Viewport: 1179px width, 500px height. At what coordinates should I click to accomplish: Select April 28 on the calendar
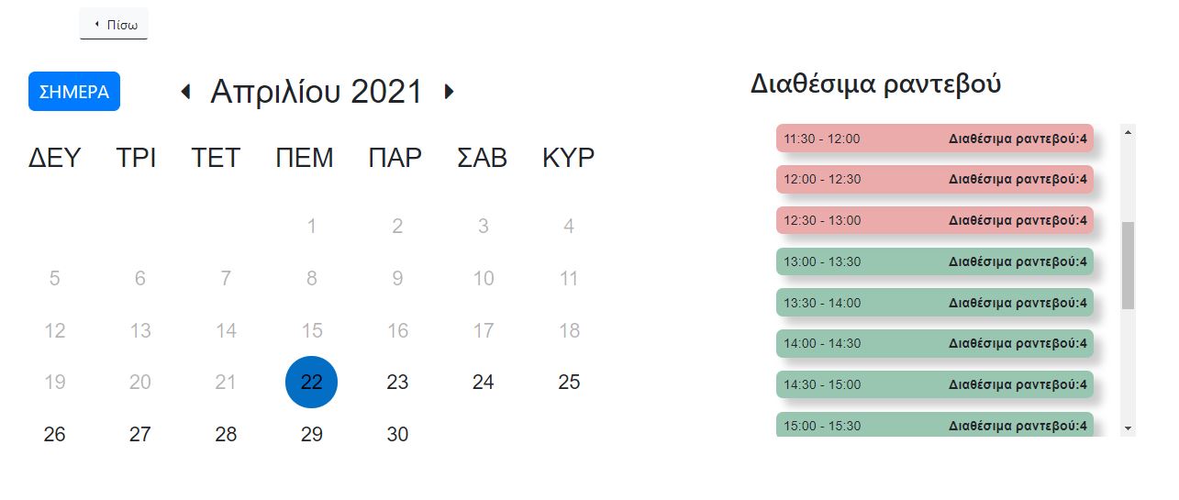click(226, 434)
